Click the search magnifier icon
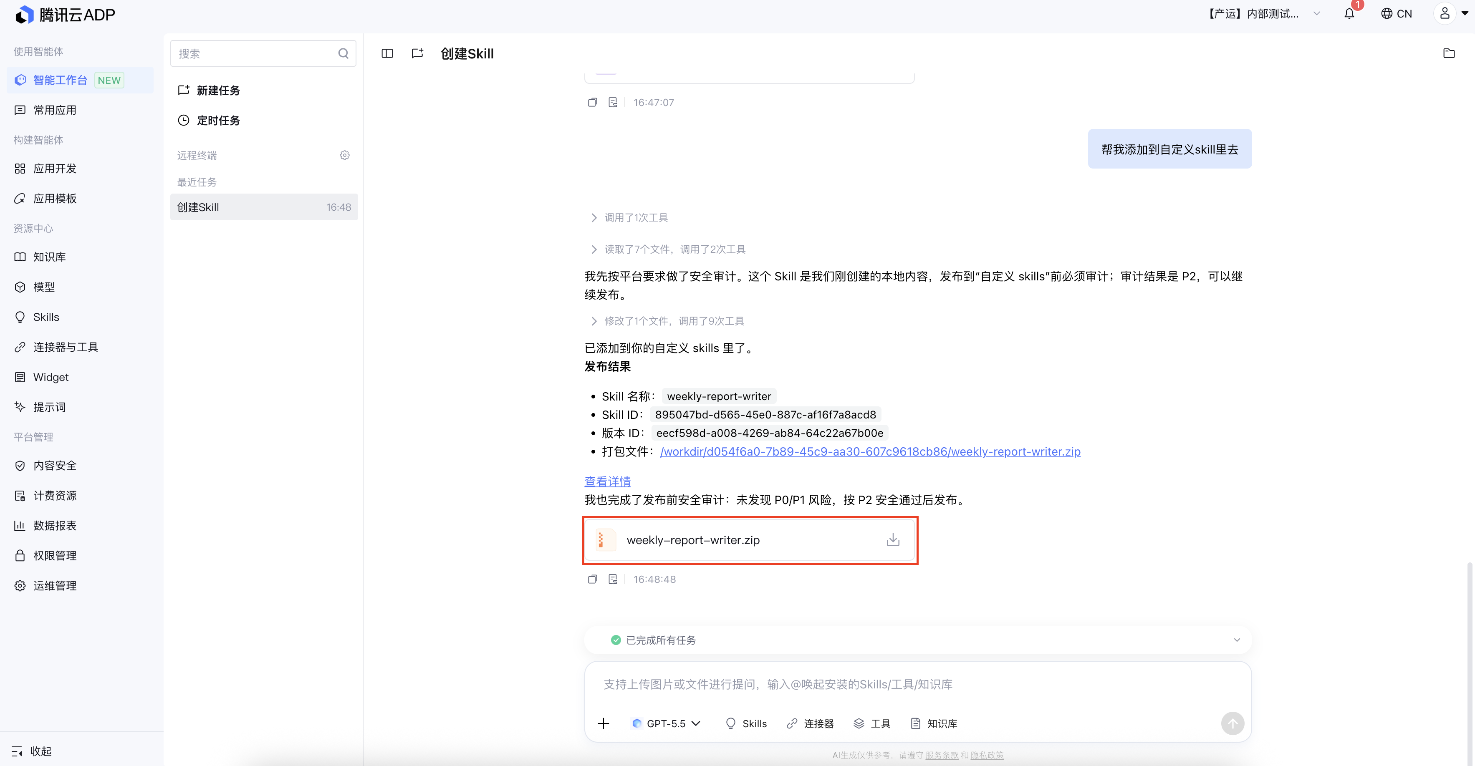This screenshot has width=1475, height=766. [x=343, y=54]
